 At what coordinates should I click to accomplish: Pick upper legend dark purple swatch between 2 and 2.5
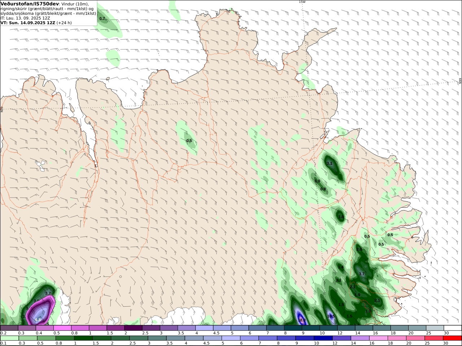(x=133, y=328)
